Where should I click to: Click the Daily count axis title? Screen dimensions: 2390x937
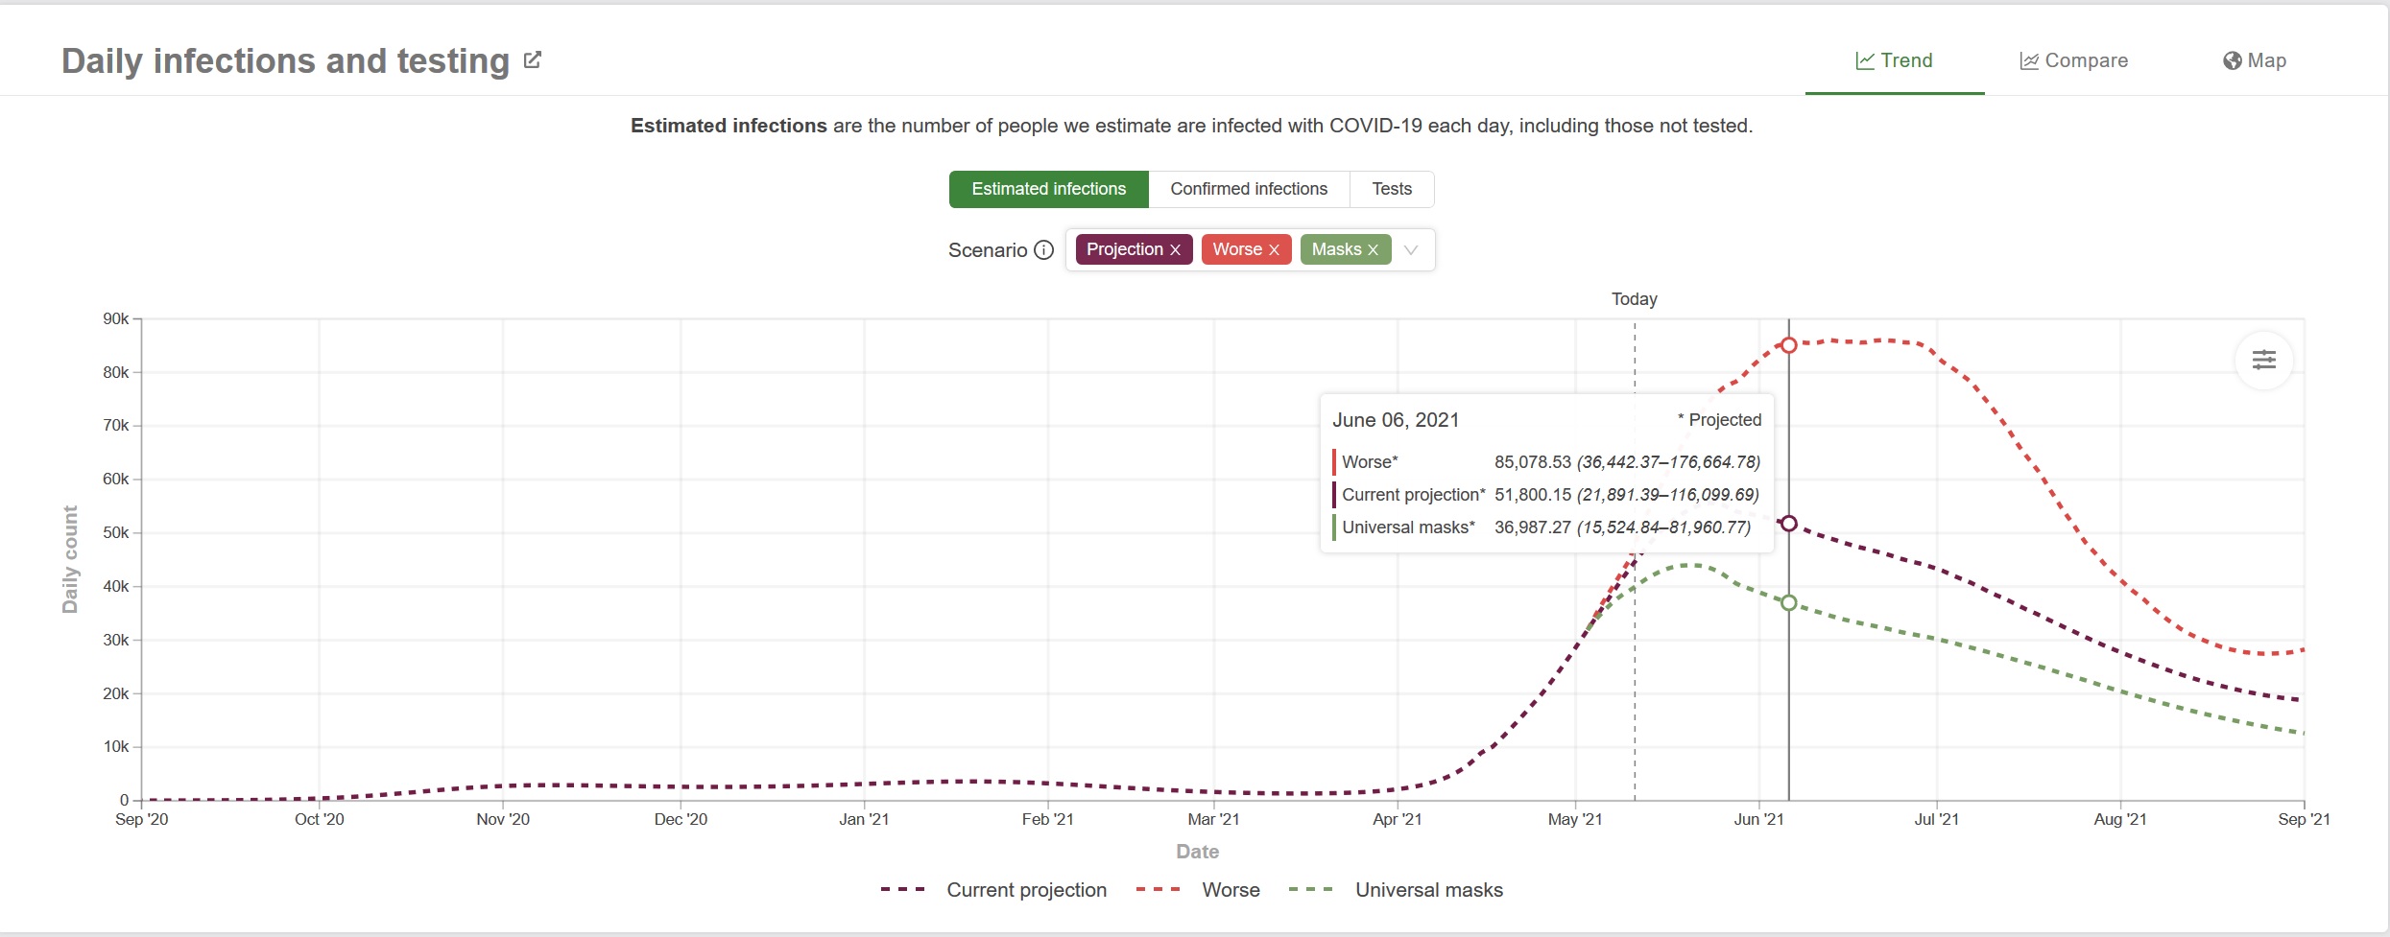[70, 559]
